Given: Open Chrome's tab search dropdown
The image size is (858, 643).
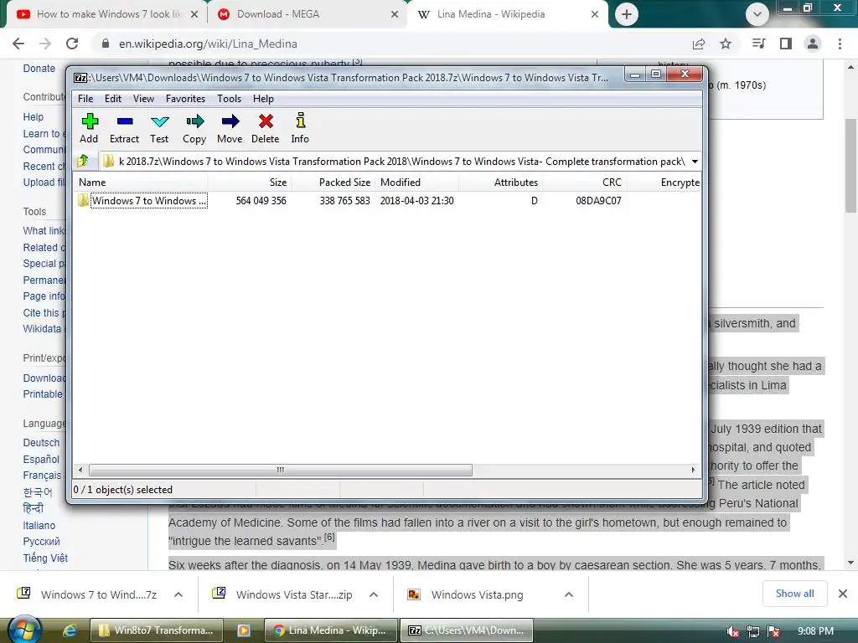Looking at the screenshot, I should [x=757, y=14].
